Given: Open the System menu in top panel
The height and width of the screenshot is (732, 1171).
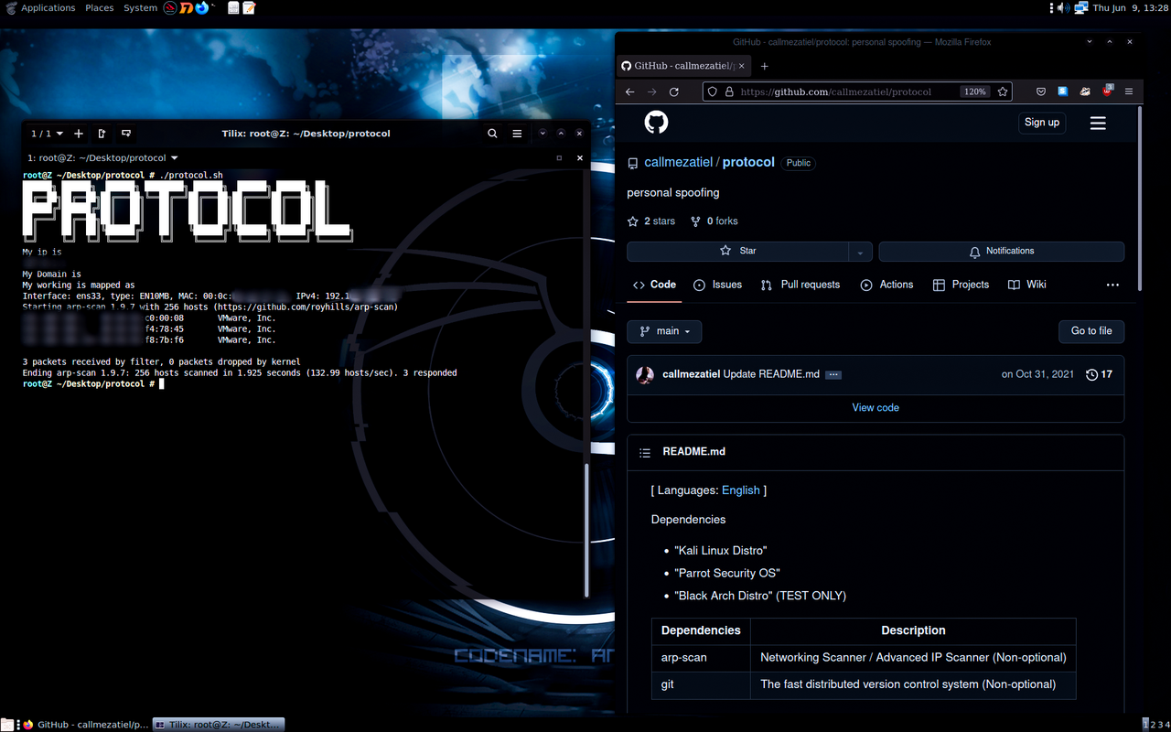Looking at the screenshot, I should (140, 7).
